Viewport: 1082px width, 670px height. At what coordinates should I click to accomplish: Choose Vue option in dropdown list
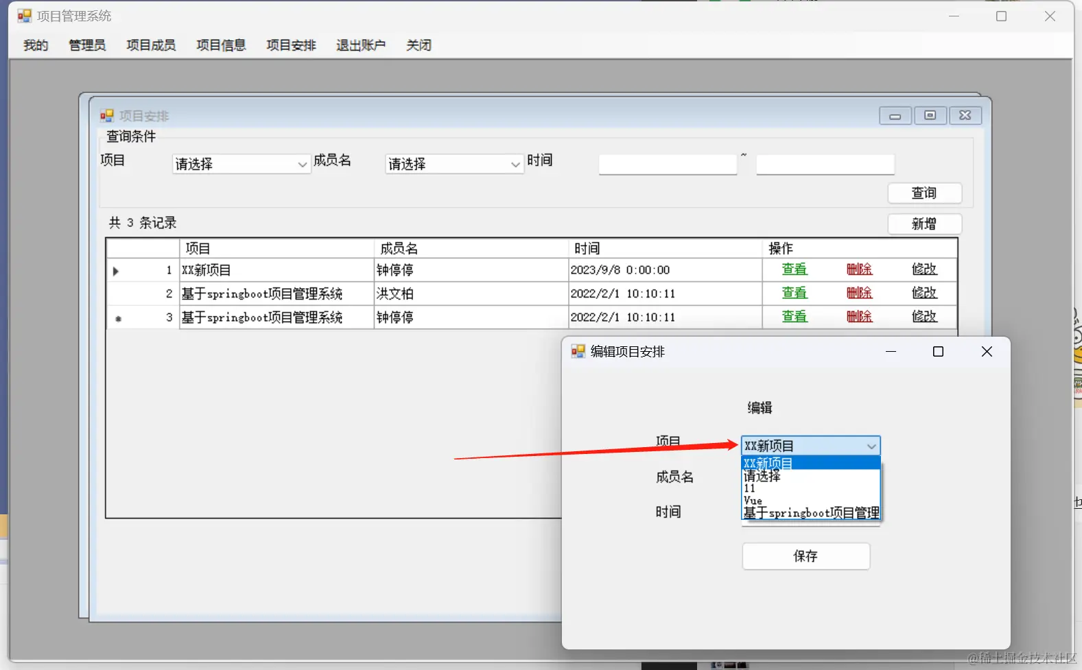coord(811,501)
